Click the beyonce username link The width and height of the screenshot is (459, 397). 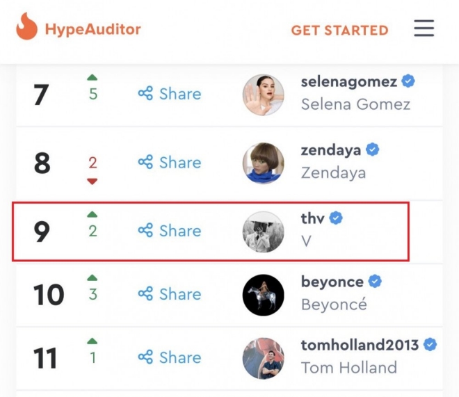click(x=332, y=282)
